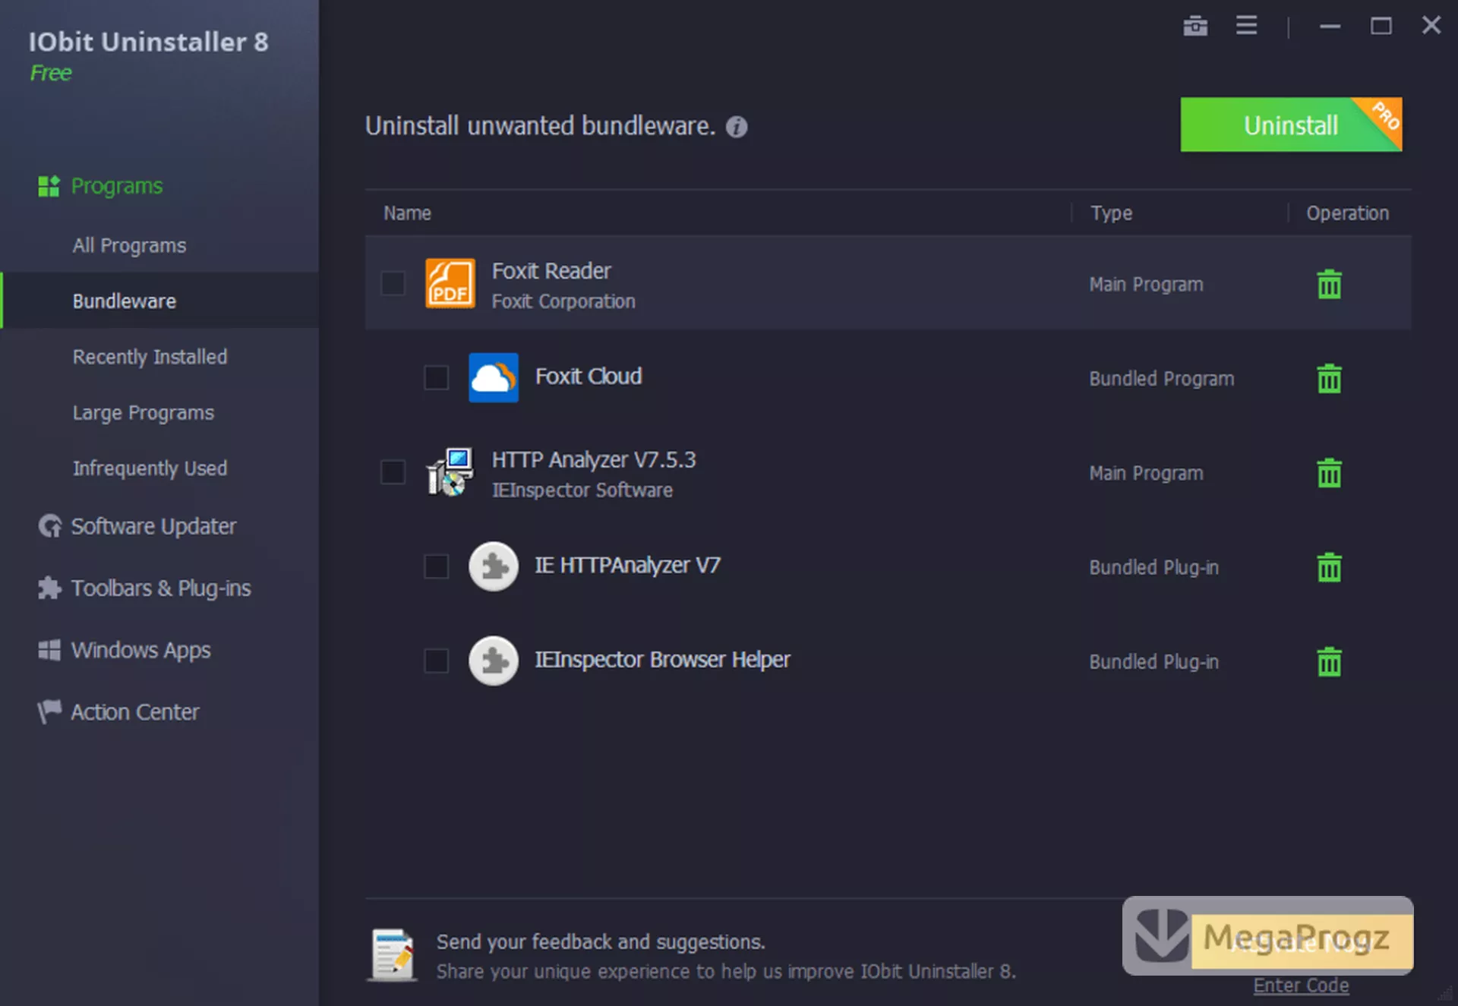Screen dimensions: 1458x1006
Task: Click Bundled Program type for Foxit Cloud
Action: pos(1162,379)
